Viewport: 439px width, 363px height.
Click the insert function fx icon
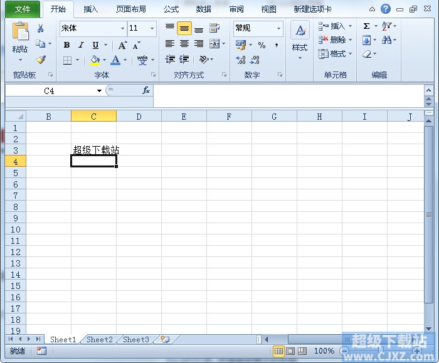click(x=145, y=91)
